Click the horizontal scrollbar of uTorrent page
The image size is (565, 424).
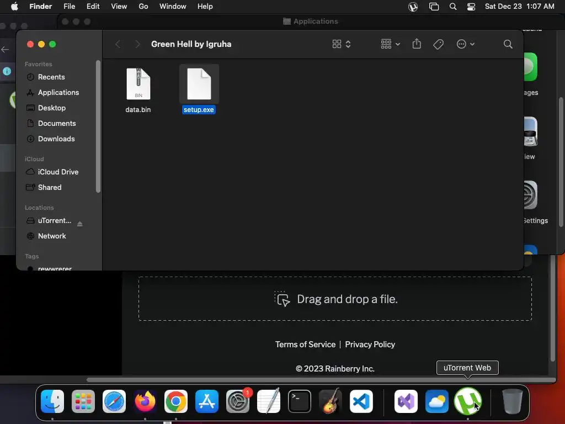coord(321,380)
